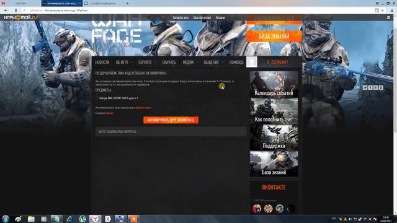Image resolution: width=397 pixels, height=223 pixels.
Task: Click the Warface logo in header
Action: coord(117,30)
